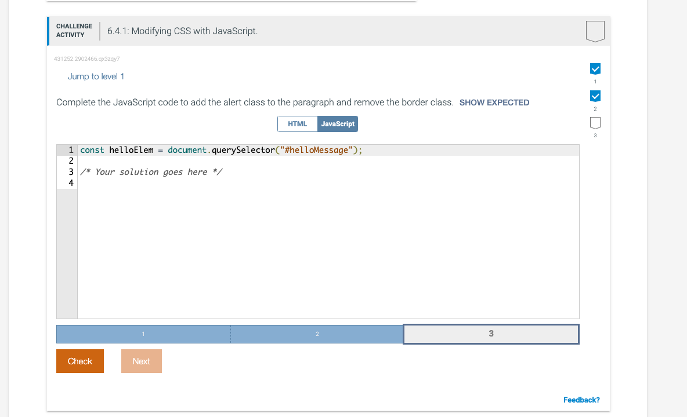Open the Feedback? link
687x417 pixels.
[581, 400]
